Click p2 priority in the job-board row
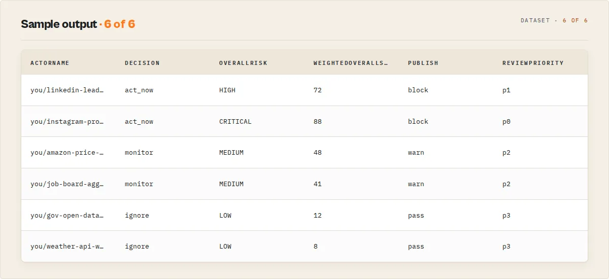609x279 pixels. (506, 184)
